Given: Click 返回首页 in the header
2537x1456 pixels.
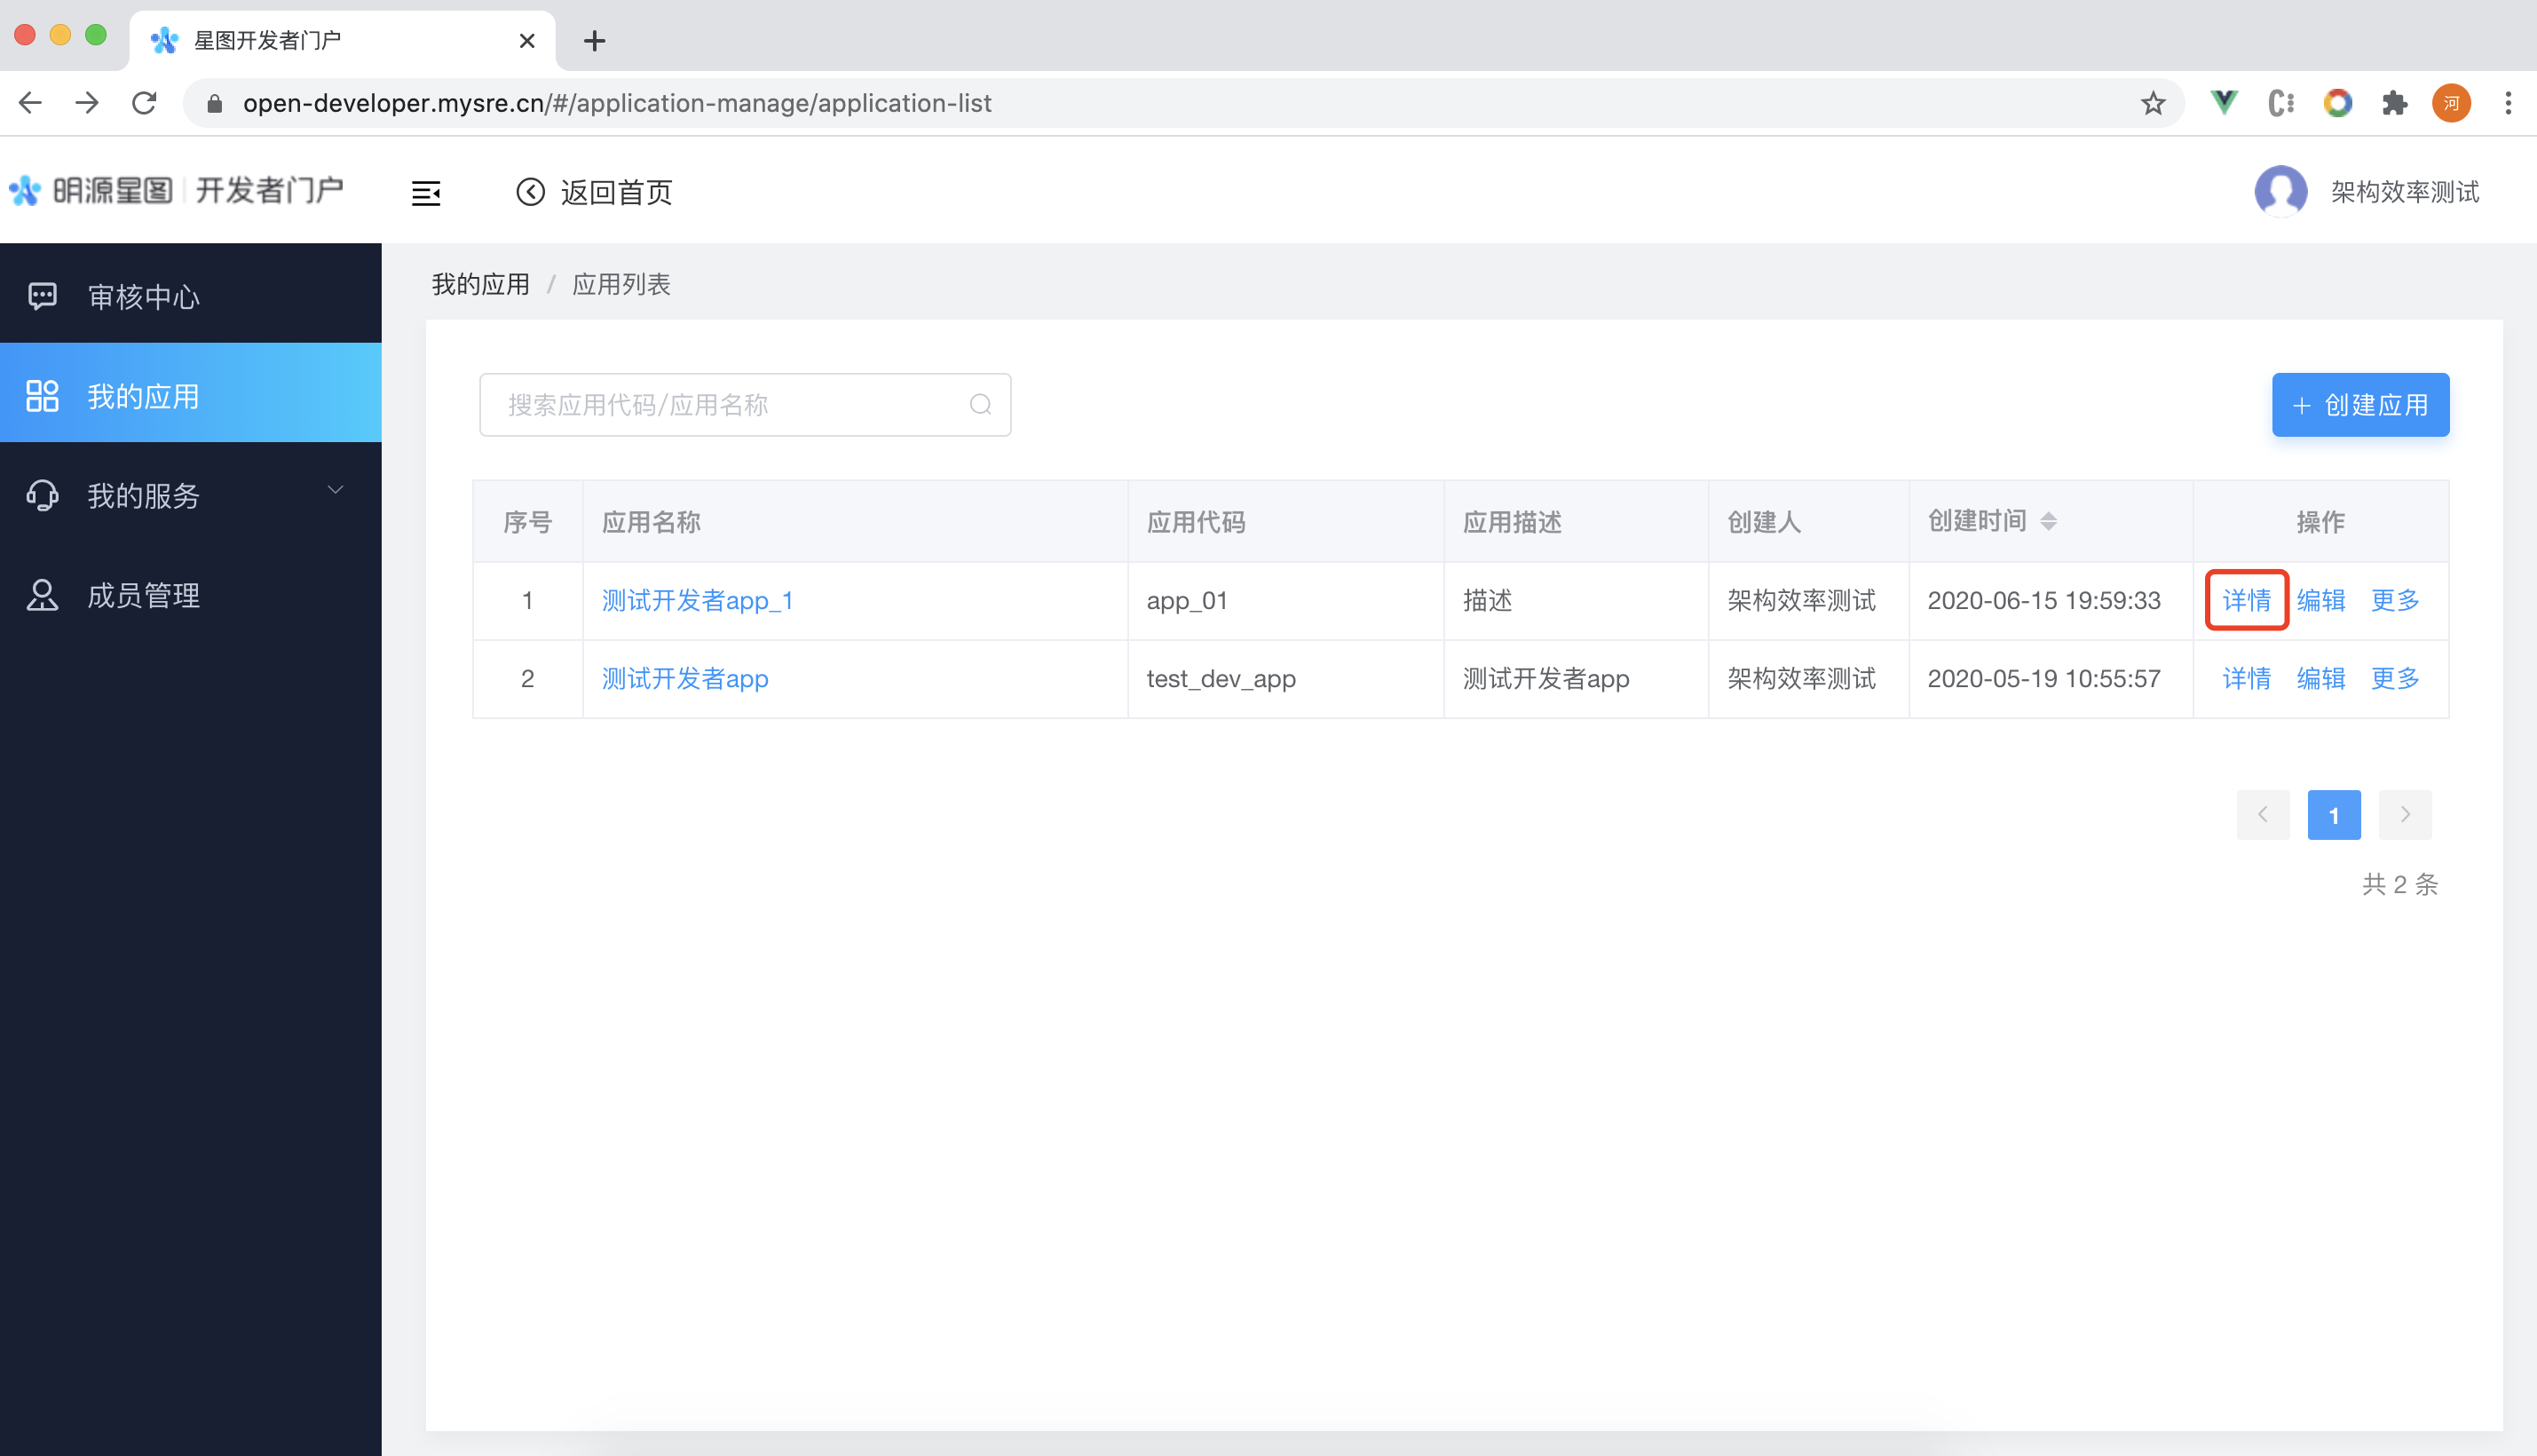Looking at the screenshot, I should [x=595, y=192].
